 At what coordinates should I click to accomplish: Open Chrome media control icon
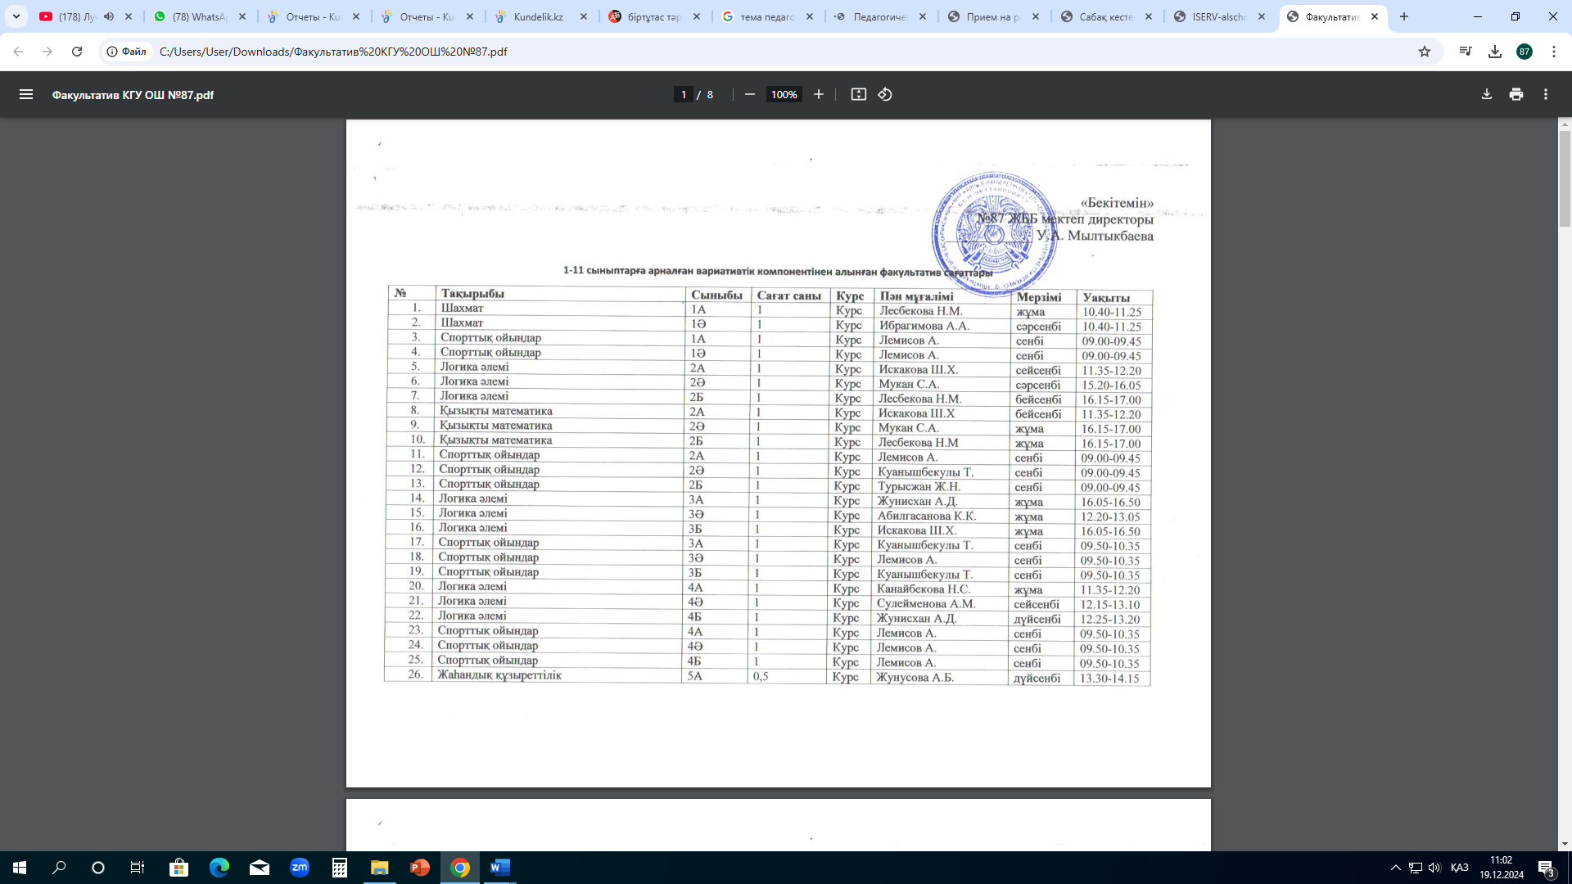tap(1466, 52)
